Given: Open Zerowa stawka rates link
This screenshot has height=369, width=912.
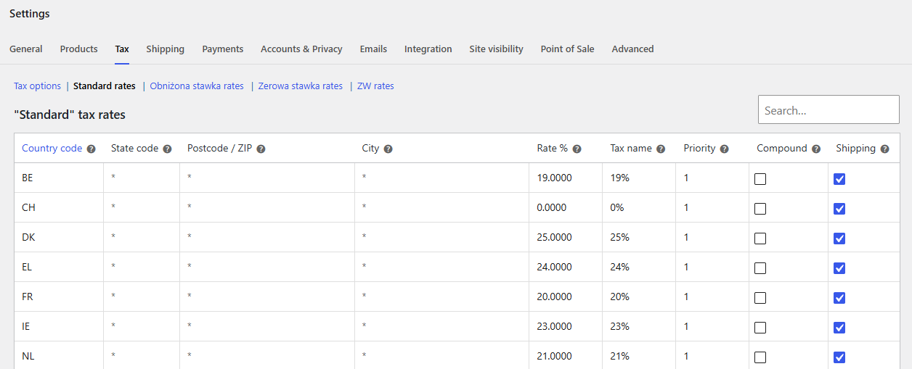Looking at the screenshot, I should [x=301, y=86].
